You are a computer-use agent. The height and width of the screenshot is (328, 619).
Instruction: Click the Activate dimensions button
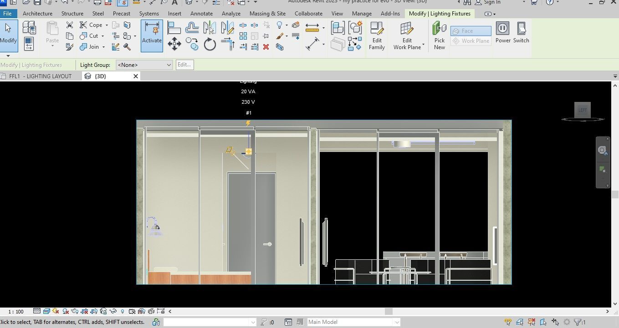coord(152,35)
